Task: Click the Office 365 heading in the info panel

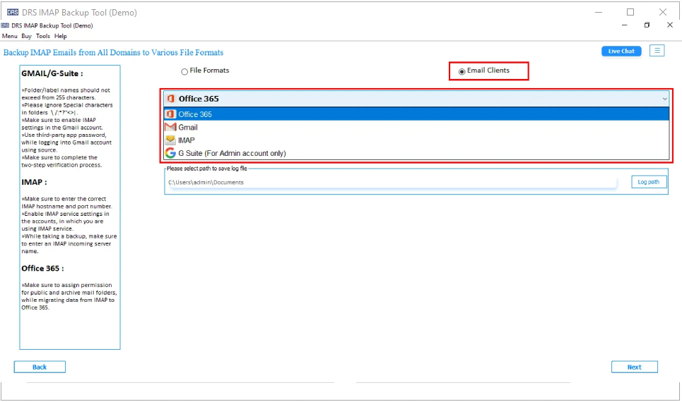Action: [x=42, y=268]
